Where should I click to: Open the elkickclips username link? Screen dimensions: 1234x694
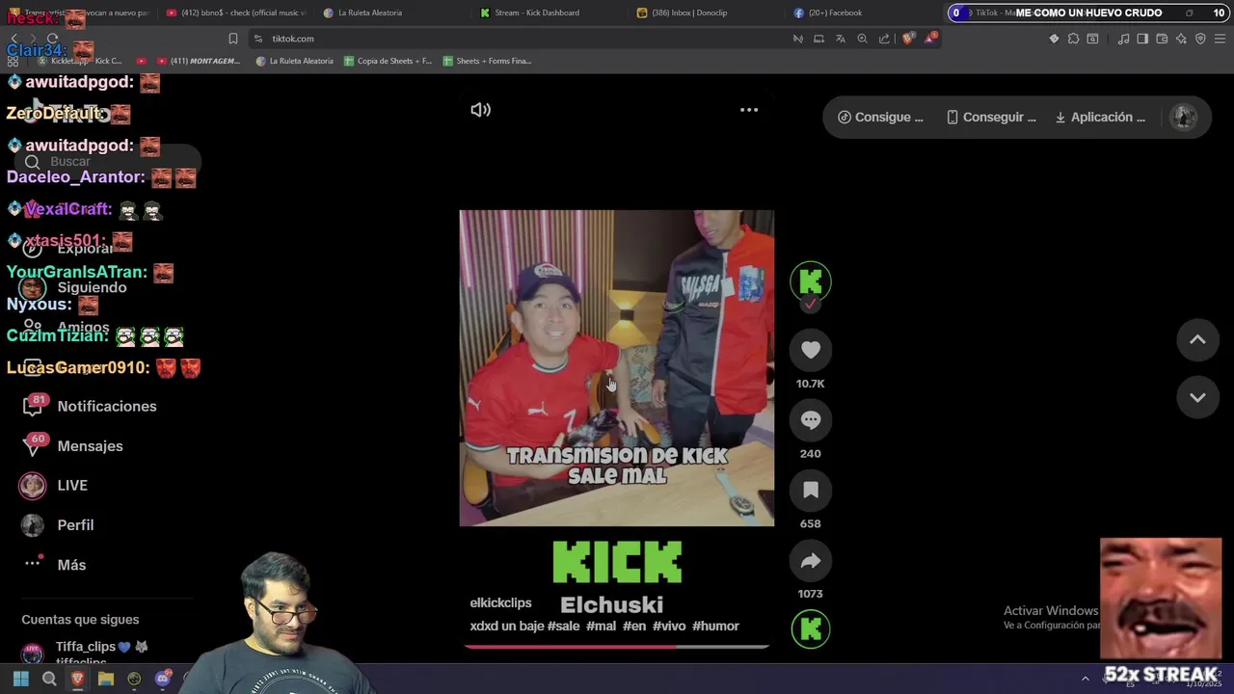point(500,602)
